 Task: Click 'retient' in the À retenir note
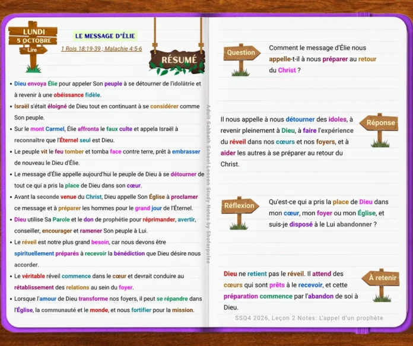pyautogui.click(x=257, y=274)
